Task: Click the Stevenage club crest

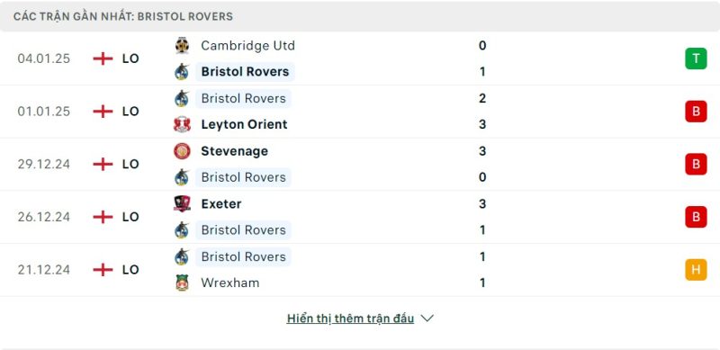Action: [x=182, y=151]
